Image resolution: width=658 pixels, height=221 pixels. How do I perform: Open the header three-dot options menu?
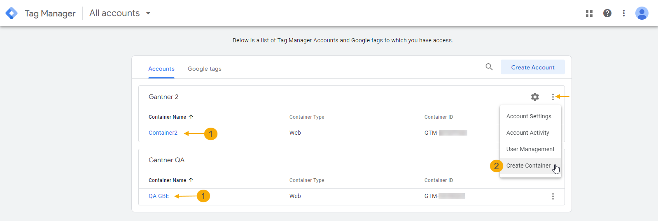click(x=624, y=13)
